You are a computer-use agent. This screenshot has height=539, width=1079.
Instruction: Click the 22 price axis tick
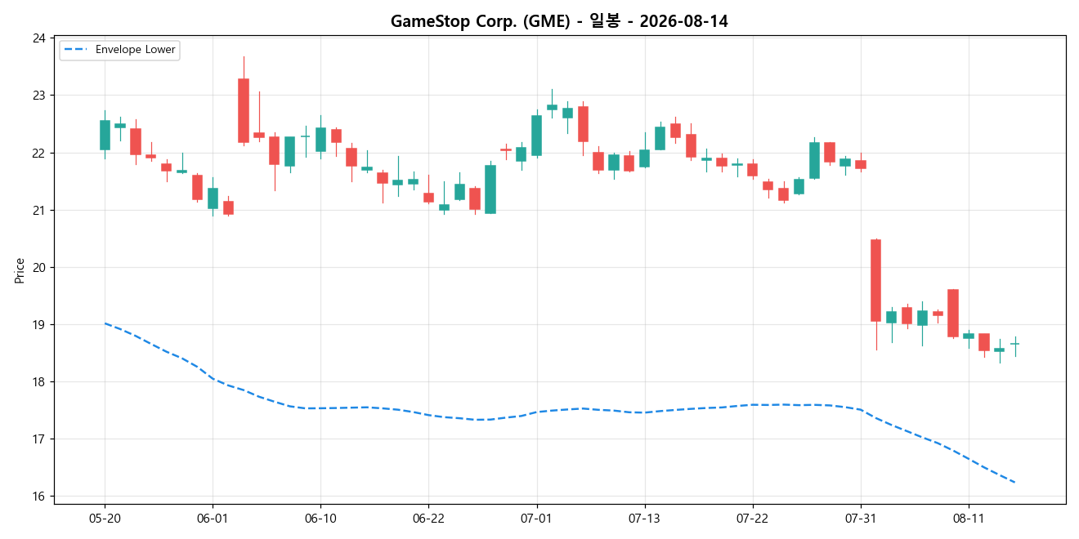pyautogui.click(x=38, y=153)
